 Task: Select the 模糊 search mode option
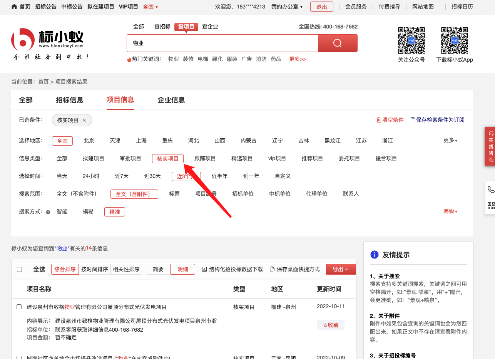(88, 211)
